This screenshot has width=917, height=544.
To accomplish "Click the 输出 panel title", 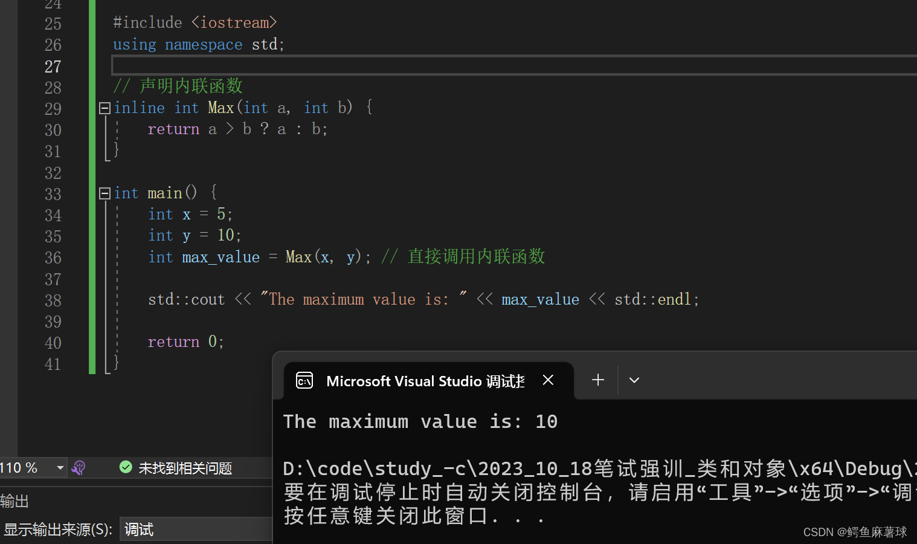I will pyautogui.click(x=14, y=501).
